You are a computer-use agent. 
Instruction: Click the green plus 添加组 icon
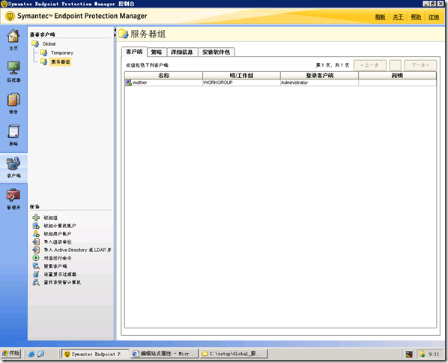[36, 217]
